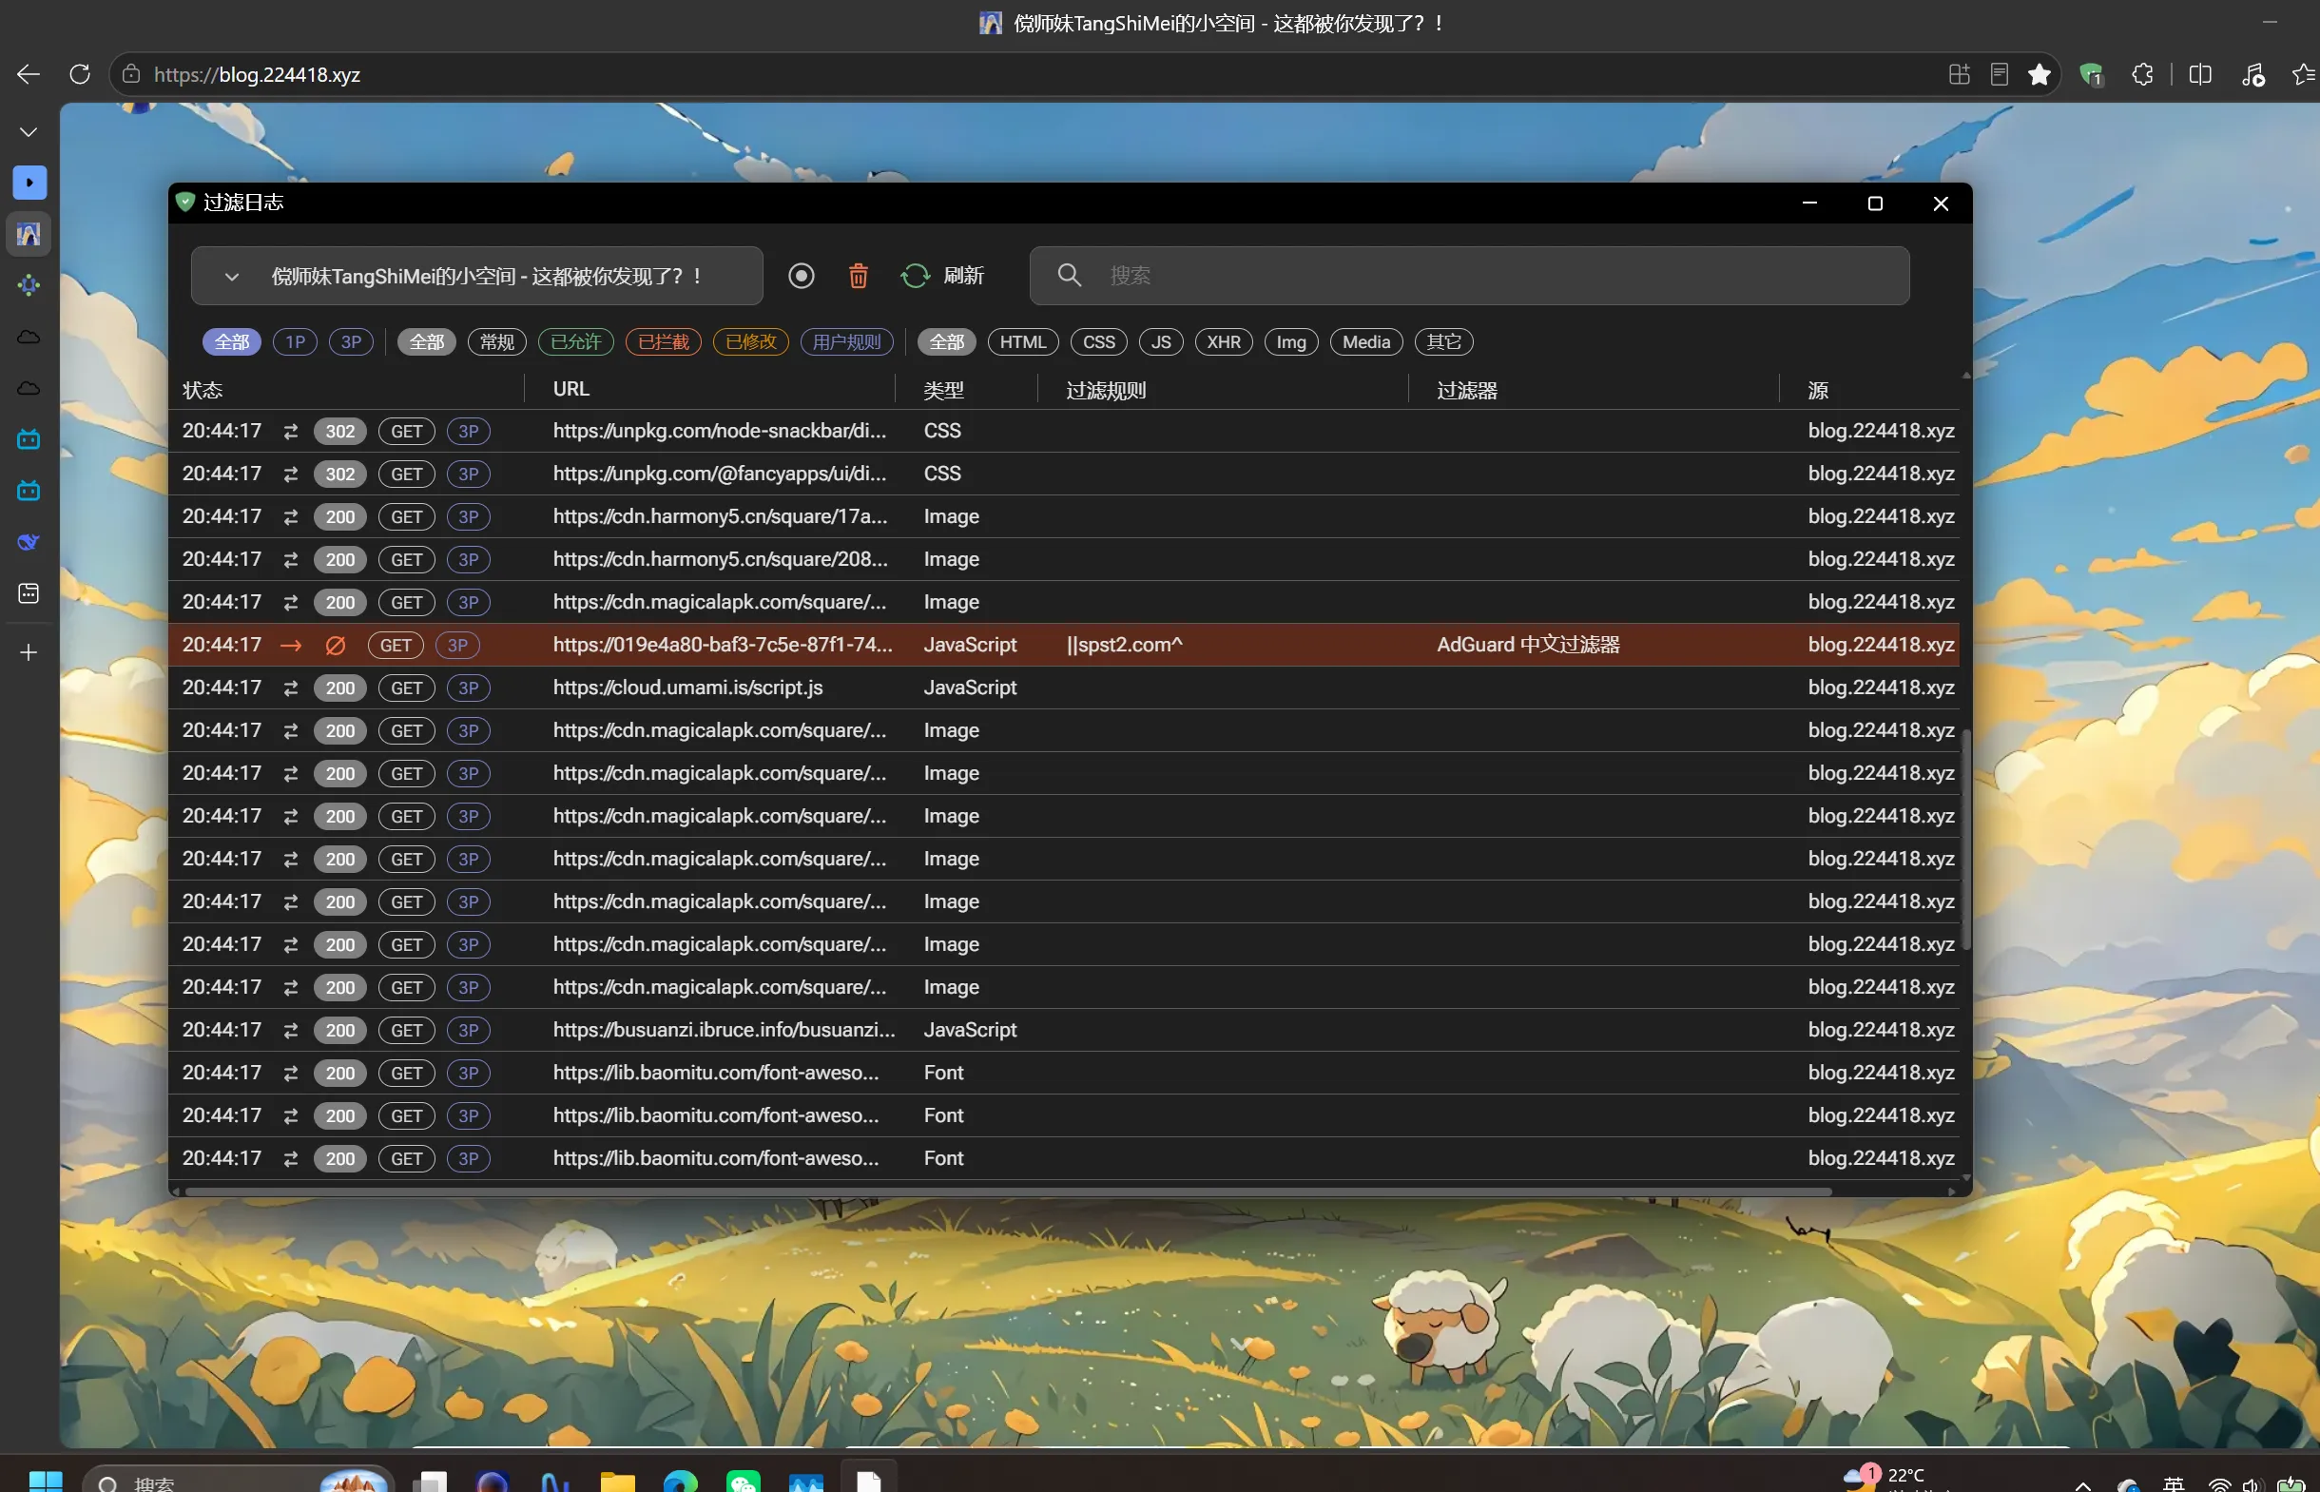Select the blocked ||spst2.com^ log row
This screenshot has height=1492, width=2320.
click(x=1064, y=646)
